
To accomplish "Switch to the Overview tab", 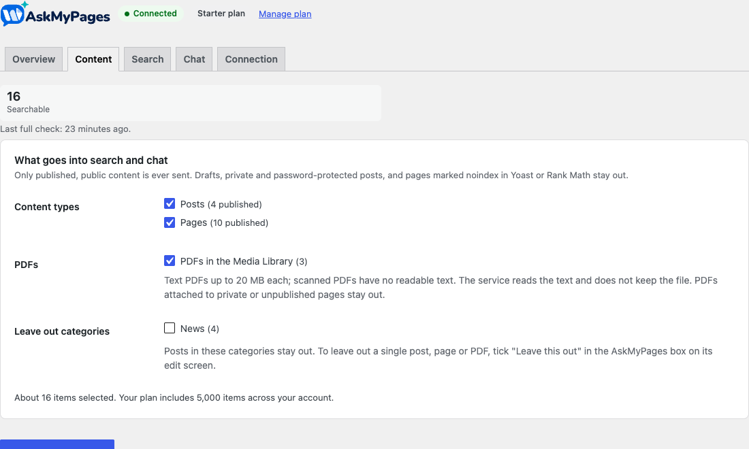I will pyautogui.click(x=33, y=59).
